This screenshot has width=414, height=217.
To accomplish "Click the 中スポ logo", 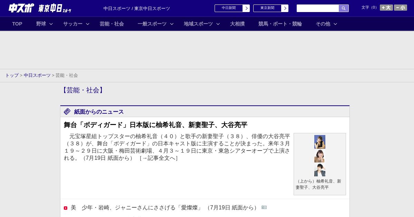I will point(21,8).
